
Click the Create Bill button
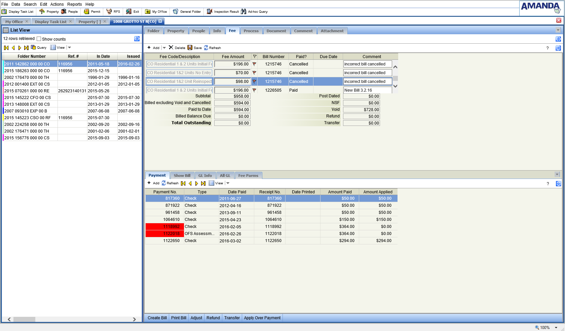coord(157,318)
